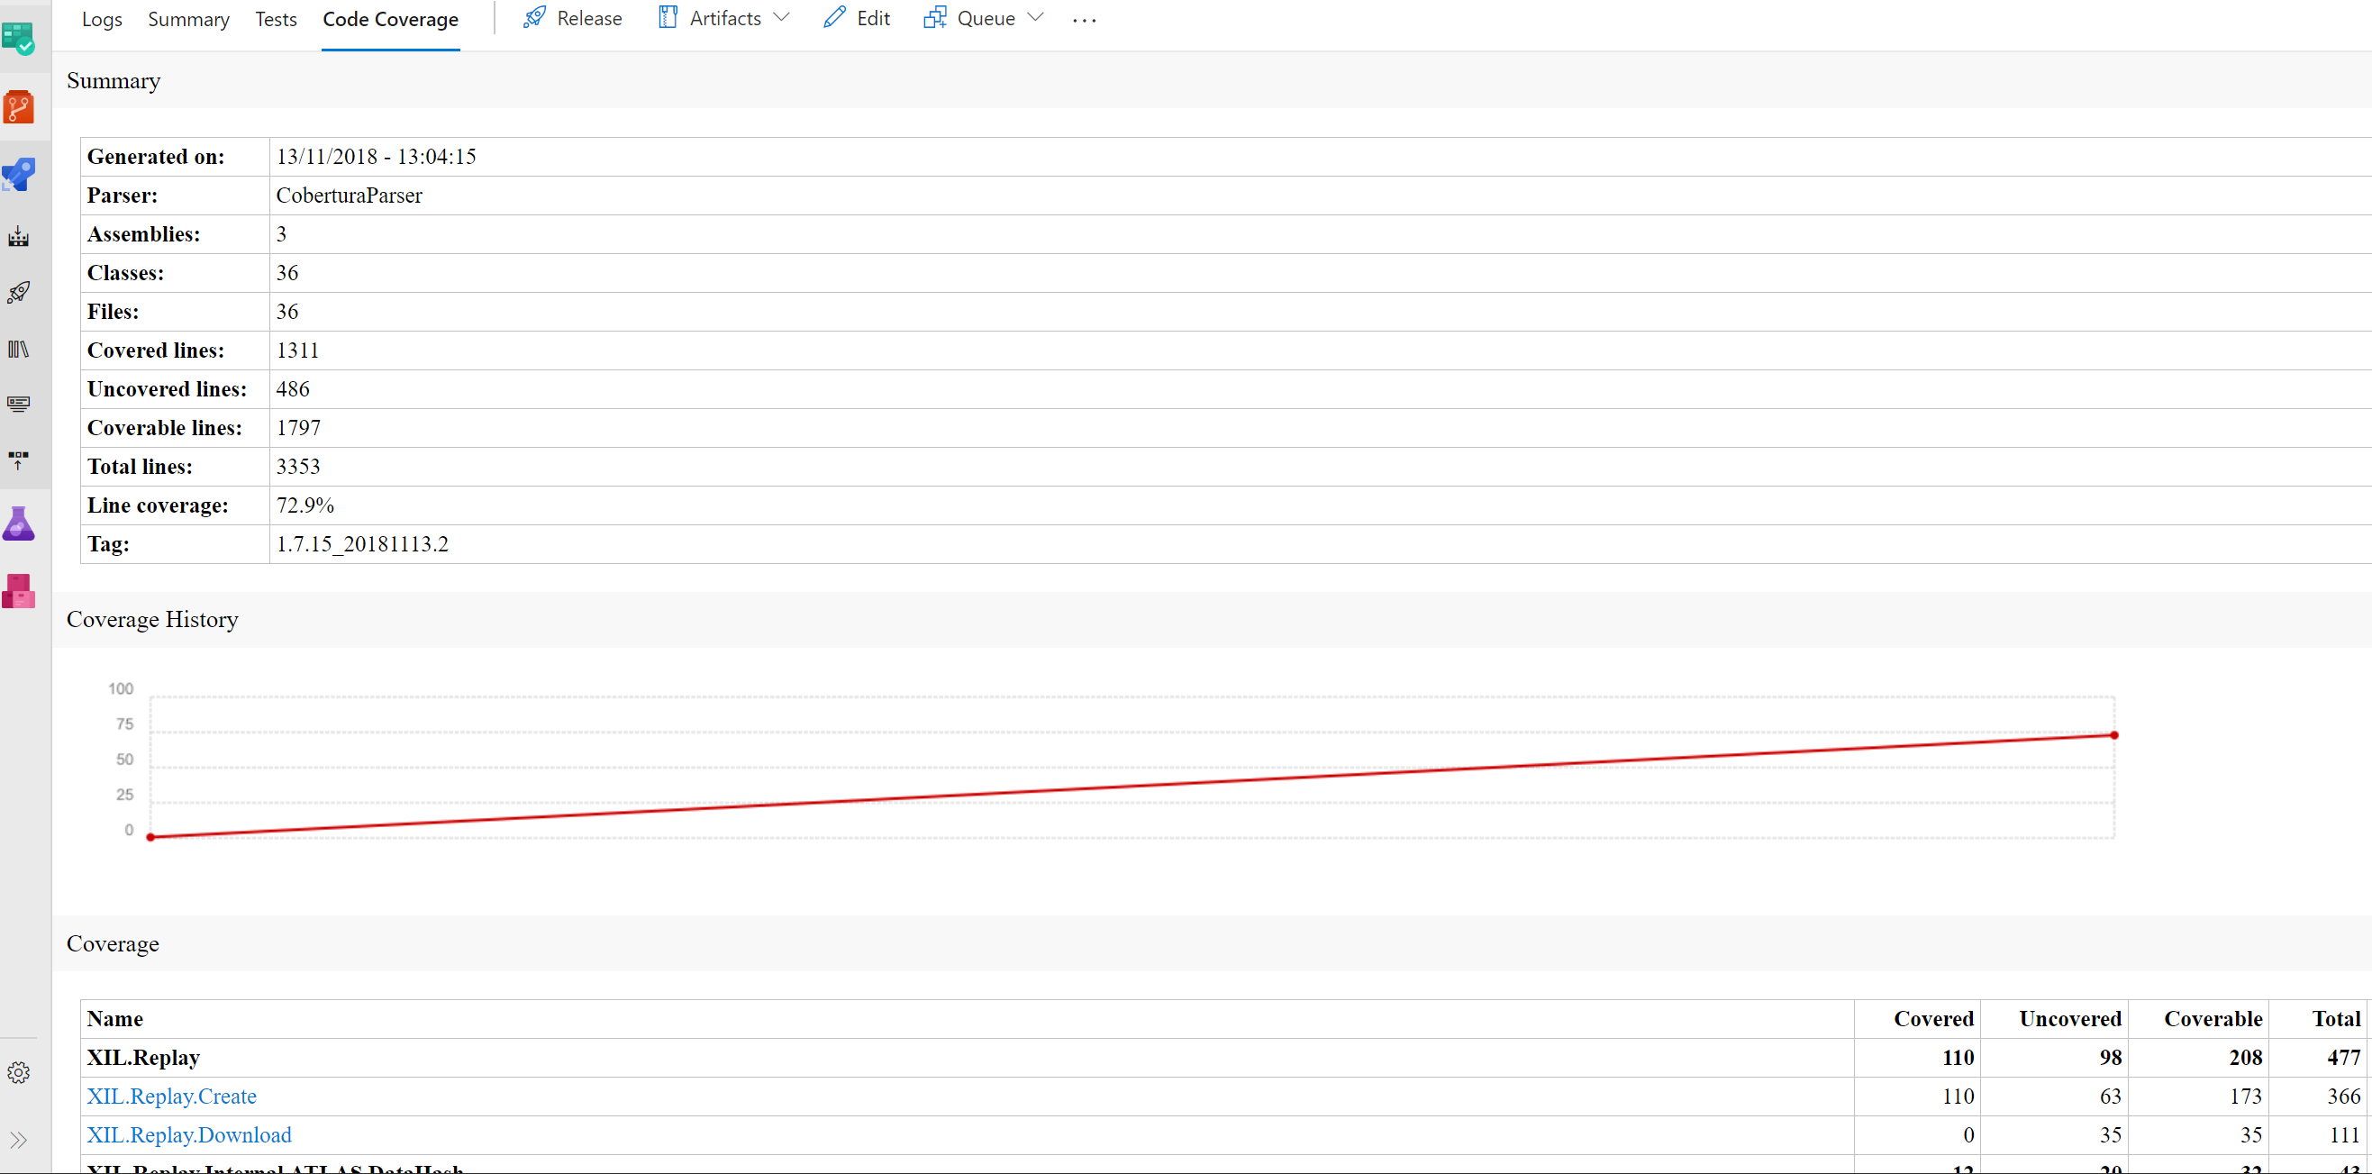Collapse the left sidebar with chevron

tap(19, 1140)
